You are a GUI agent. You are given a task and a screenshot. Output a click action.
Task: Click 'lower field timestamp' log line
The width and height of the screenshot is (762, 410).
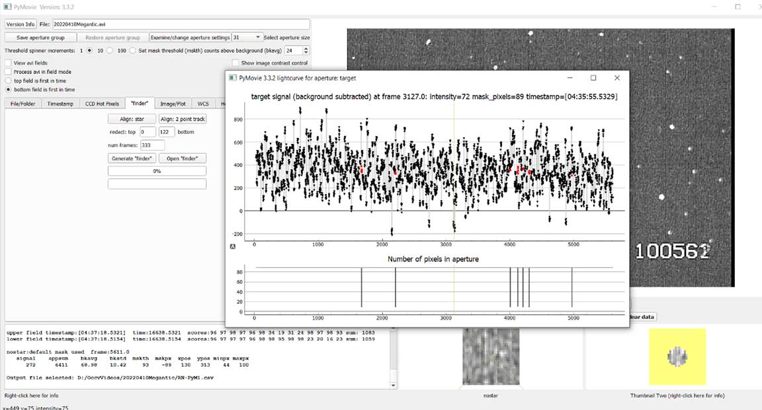pos(190,339)
